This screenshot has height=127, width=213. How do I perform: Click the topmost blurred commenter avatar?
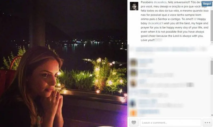click(134, 62)
